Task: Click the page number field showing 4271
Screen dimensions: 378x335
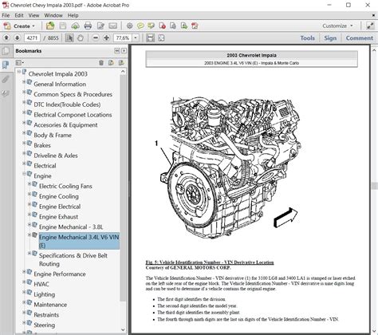Action: 32,37
